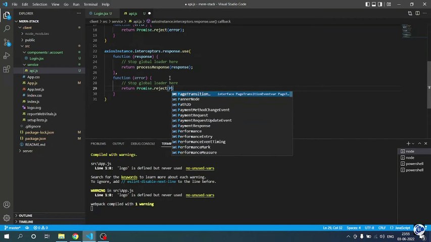
Task: Open the Source Control view
Action: [x=7, y=42]
